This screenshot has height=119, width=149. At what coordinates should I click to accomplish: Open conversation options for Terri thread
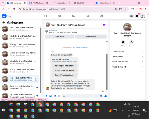[33, 79]
